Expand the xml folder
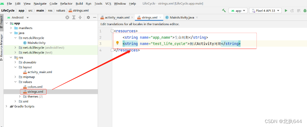307x127 pixels. tap(15, 101)
